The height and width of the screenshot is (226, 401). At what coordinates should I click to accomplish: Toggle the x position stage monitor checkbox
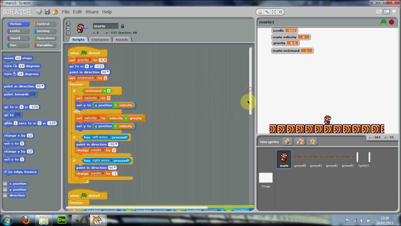click(x=5, y=184)
